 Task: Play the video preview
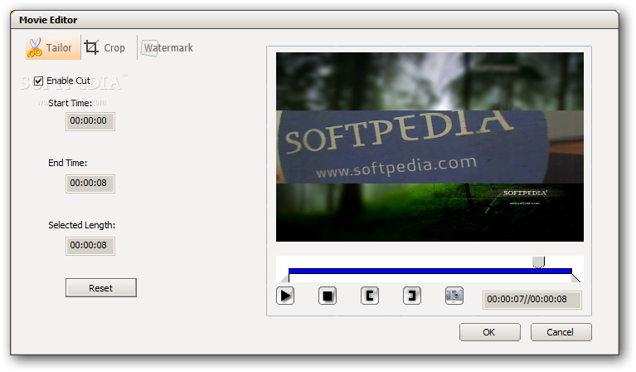pos(285,296)
